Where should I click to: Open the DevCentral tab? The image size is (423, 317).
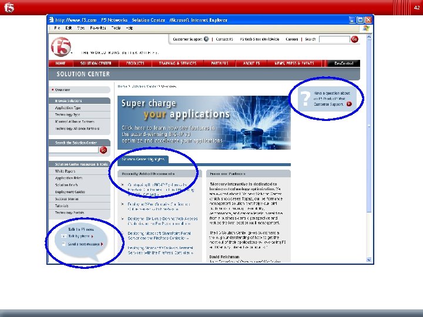[344, 63]
